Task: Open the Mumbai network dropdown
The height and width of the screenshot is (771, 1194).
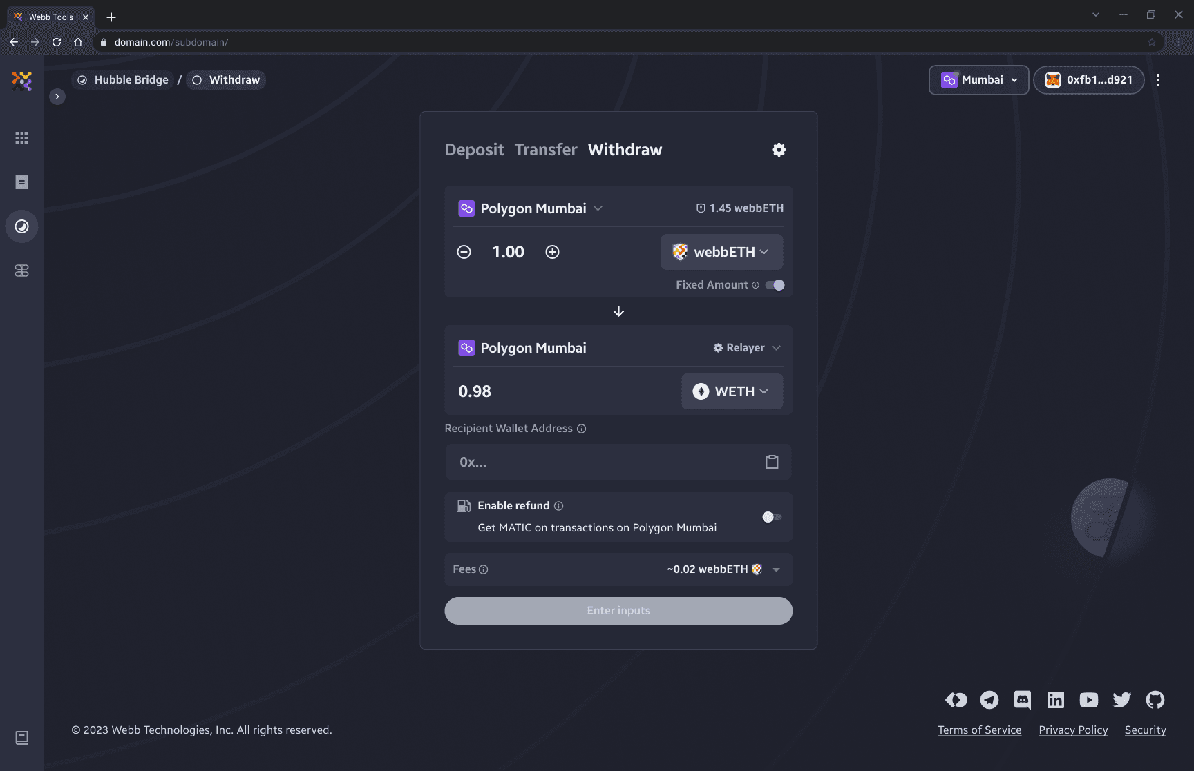Action: pyautogui.click(x=979, y=80)
